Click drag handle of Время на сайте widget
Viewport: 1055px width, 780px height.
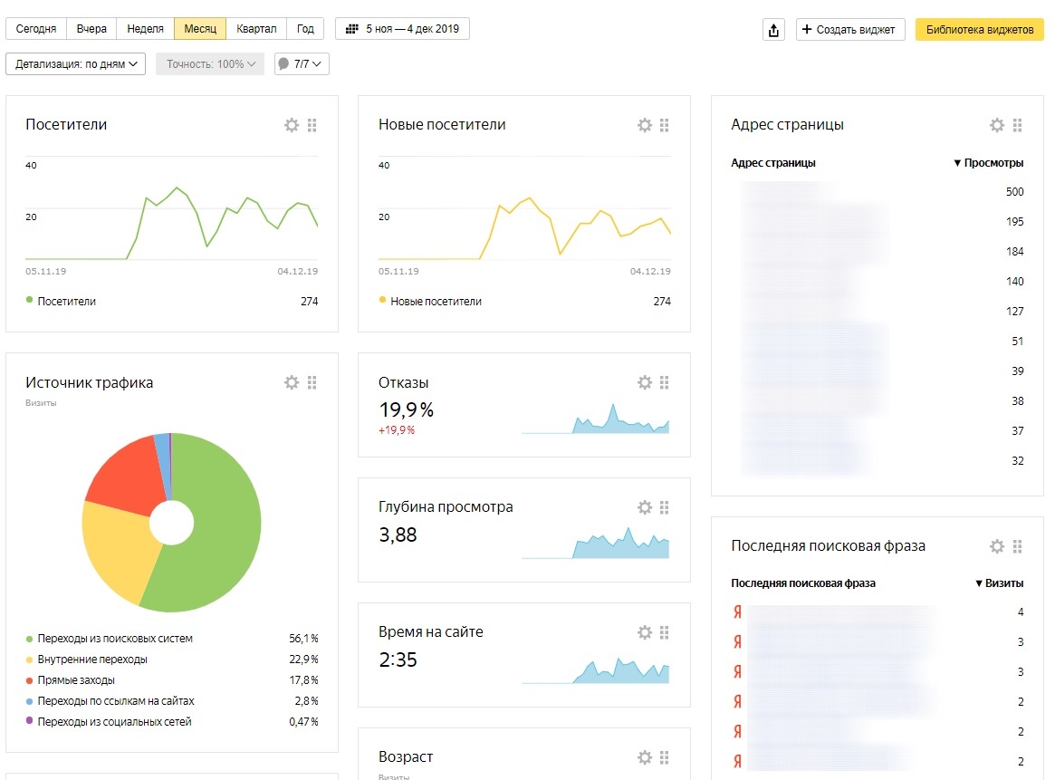pos(665,632)
